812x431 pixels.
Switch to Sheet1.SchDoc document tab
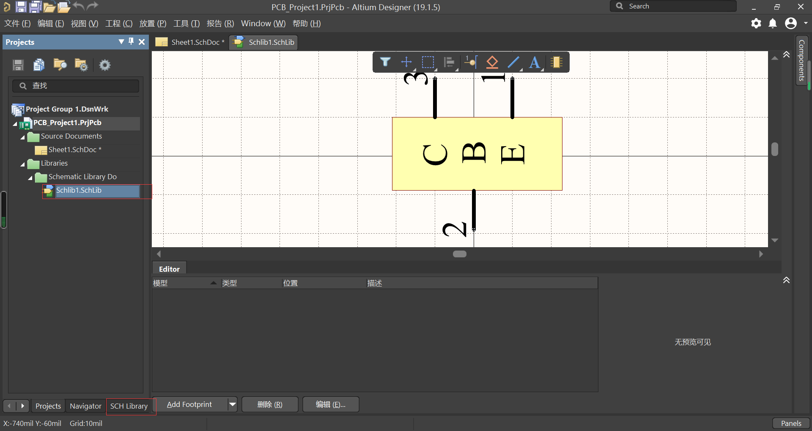click(x=190, y=42)
